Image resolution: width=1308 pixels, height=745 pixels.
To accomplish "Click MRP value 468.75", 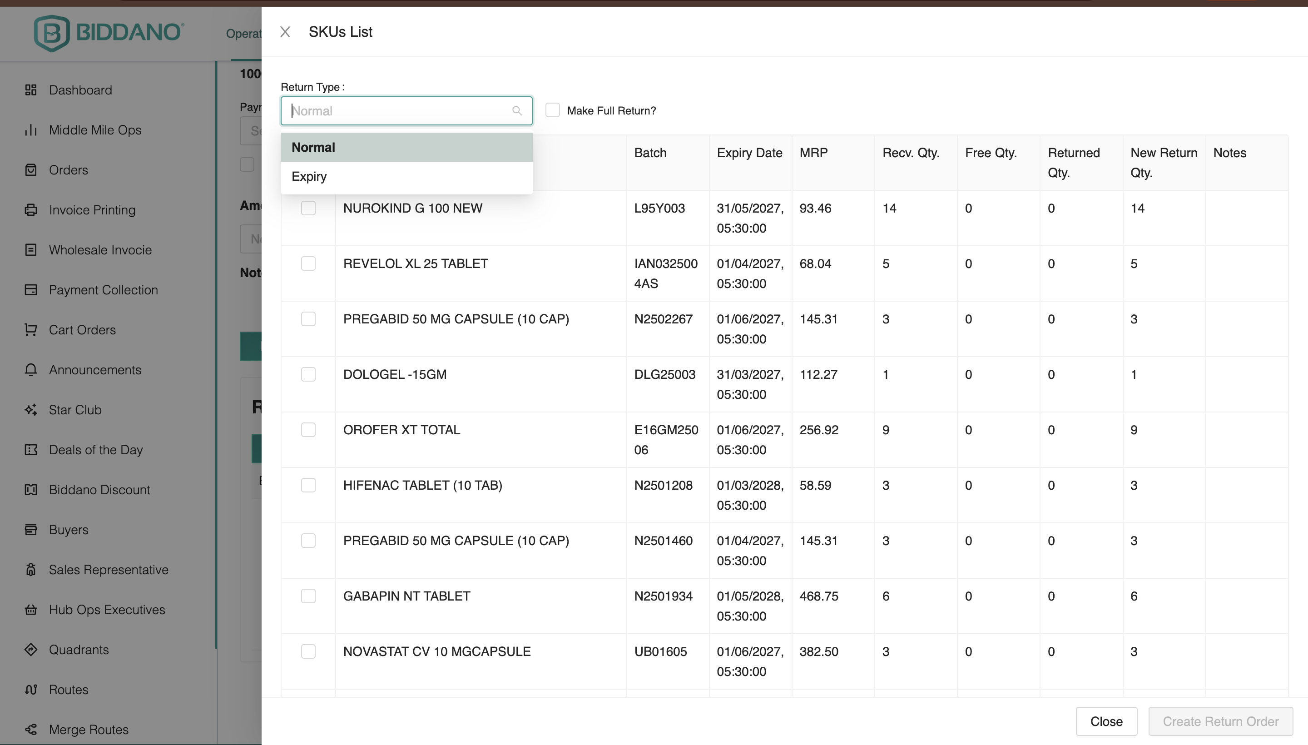I will click(819, 596).
